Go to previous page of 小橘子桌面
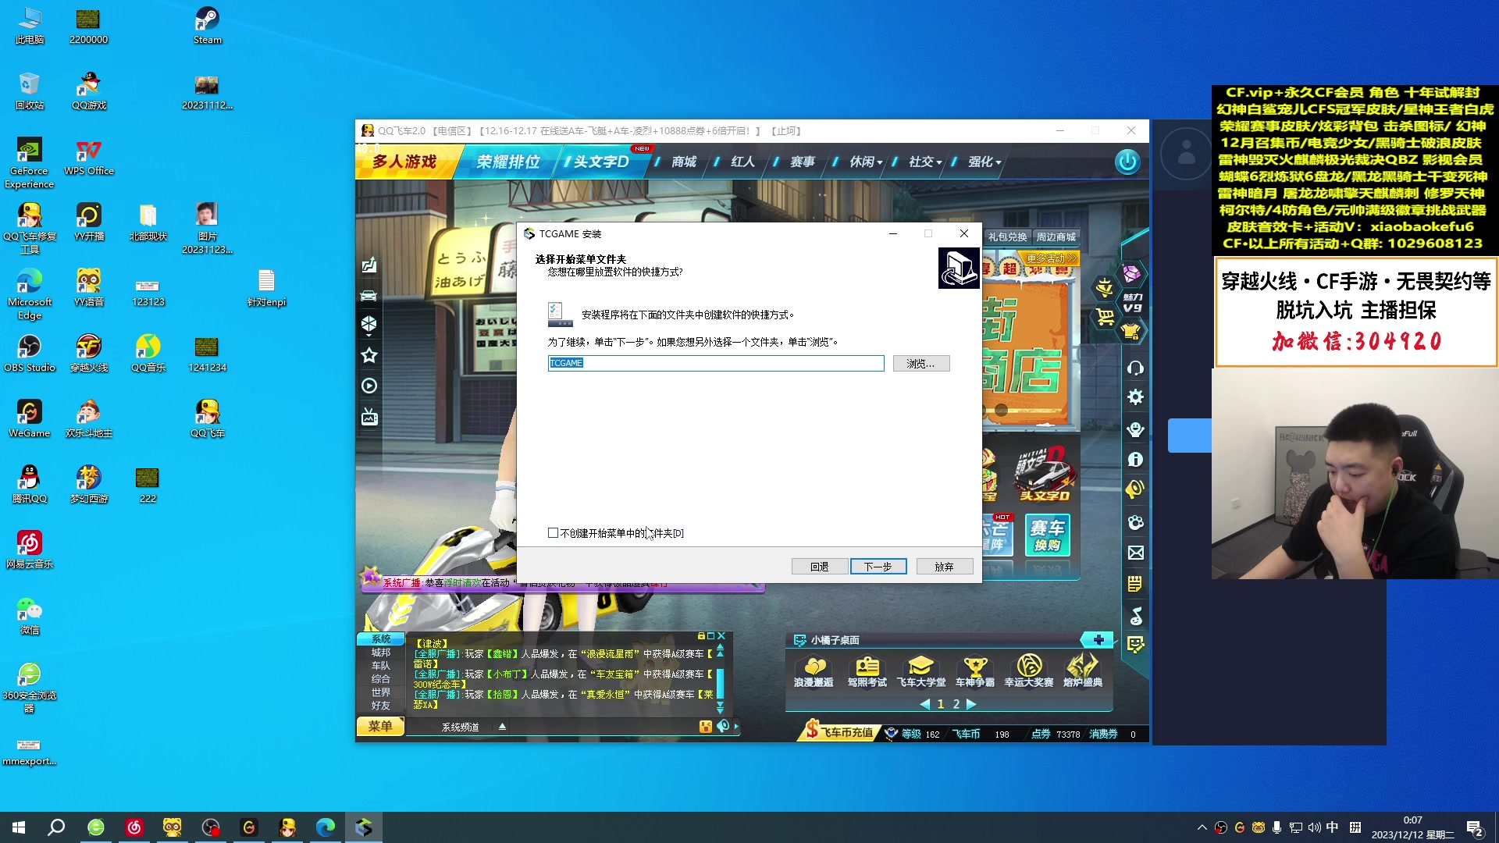 [925, 704]
